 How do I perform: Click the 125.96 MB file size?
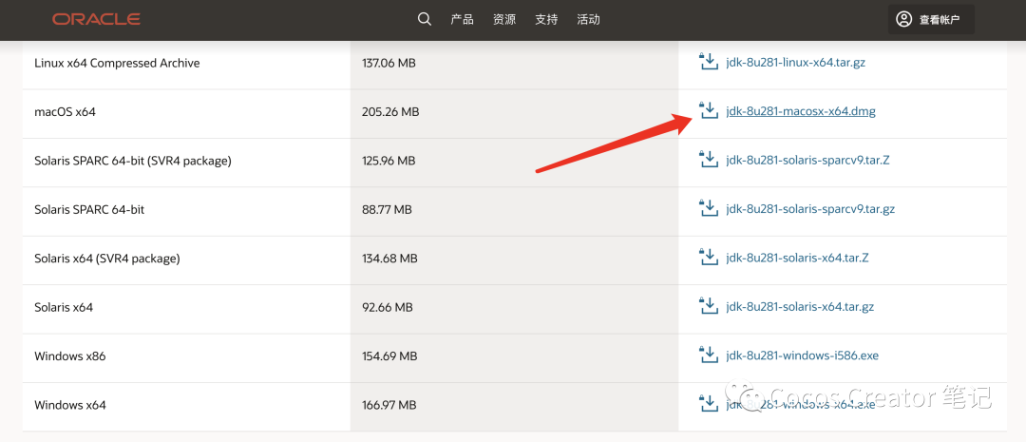pyautogui.click(x=389, y=161)
